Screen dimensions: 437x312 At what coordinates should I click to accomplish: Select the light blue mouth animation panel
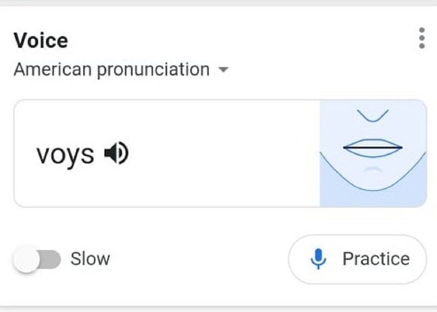[x=373, y=154]
